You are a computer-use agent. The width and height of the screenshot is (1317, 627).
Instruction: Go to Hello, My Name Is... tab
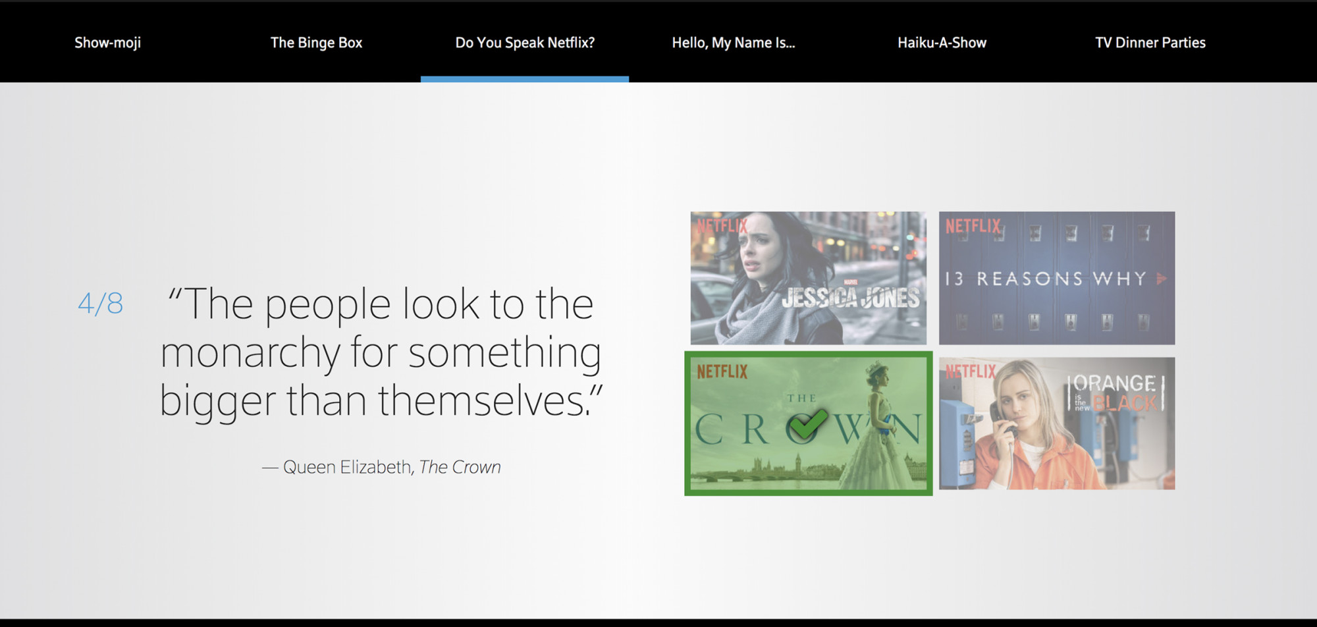733,43
